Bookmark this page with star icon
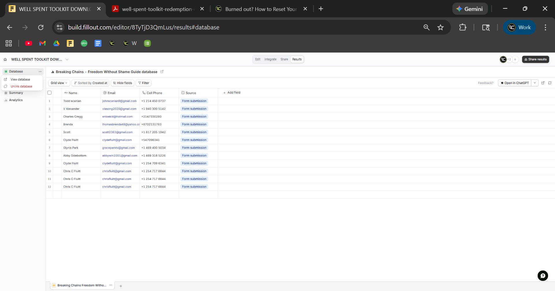 [440, 27]
